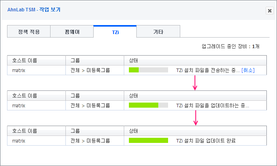Click the progress bar for the file transferring row
The width and height of the screenshot is (277, 166).
click(x=148, y=70)
